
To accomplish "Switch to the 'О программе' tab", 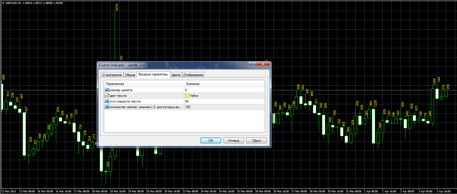I will tap(112, 75).
